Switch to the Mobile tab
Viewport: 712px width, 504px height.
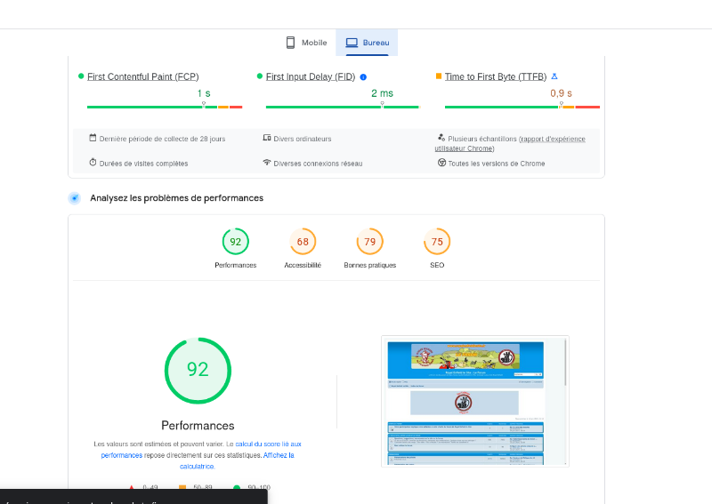point(305,43)
